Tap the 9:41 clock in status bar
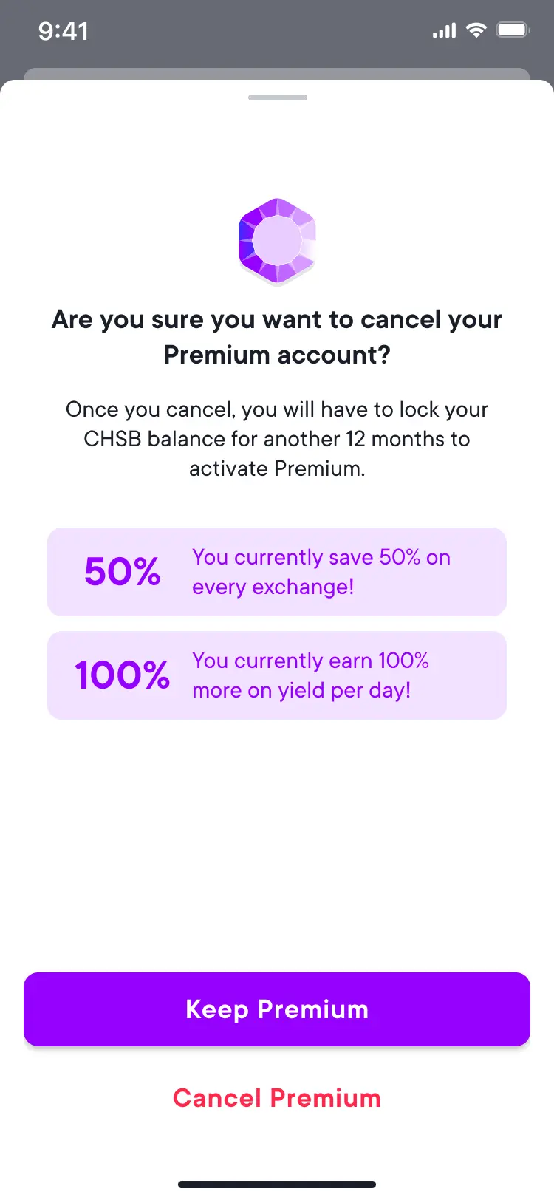The image size is (554, 1200). tap(64, 30)
